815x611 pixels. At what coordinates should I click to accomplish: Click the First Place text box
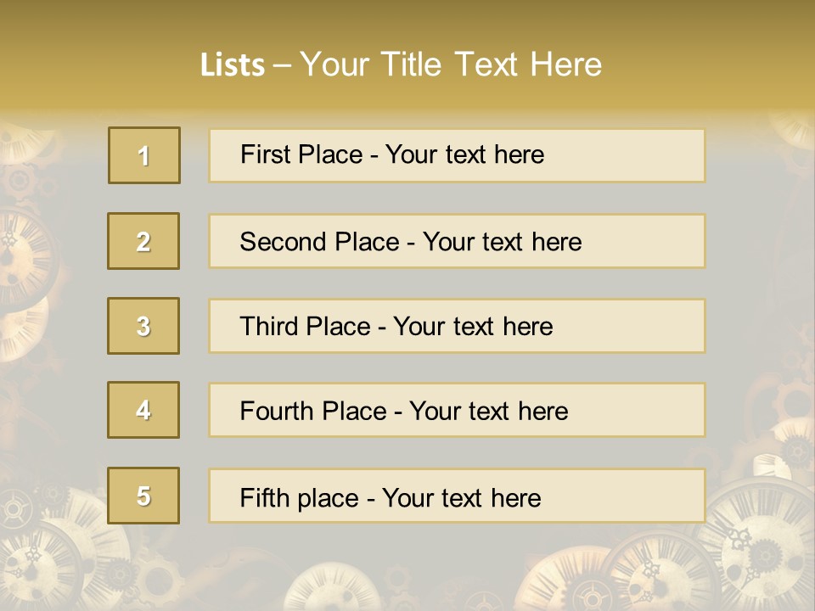click(457, 155)
